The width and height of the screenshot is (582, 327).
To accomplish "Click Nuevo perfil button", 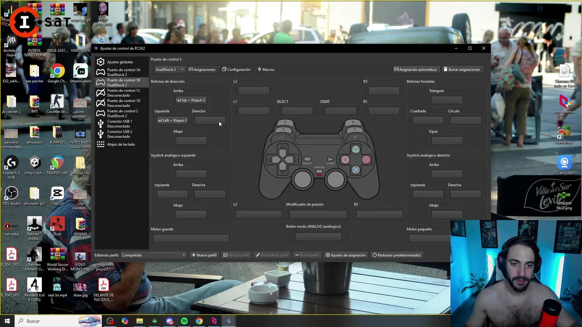I will (x=204, y=255).
